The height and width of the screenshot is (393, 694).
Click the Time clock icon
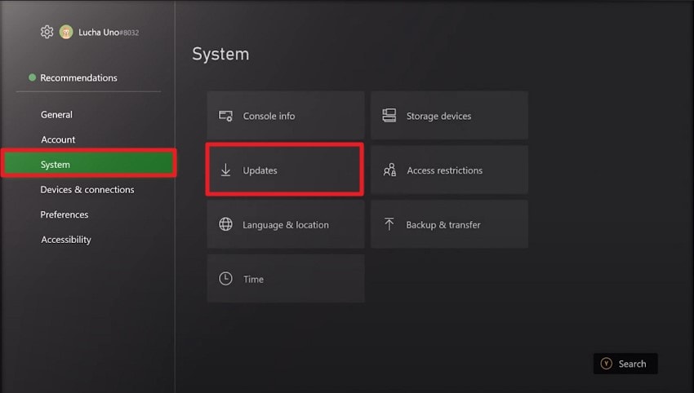pyautogui.click(x=225, y=279)
